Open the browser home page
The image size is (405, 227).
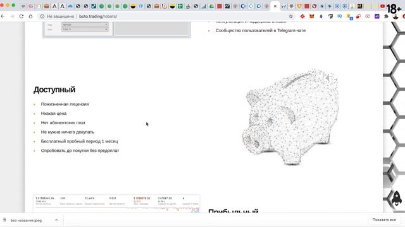click(30, 16)
